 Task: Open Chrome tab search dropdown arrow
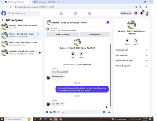coord(2,2)
